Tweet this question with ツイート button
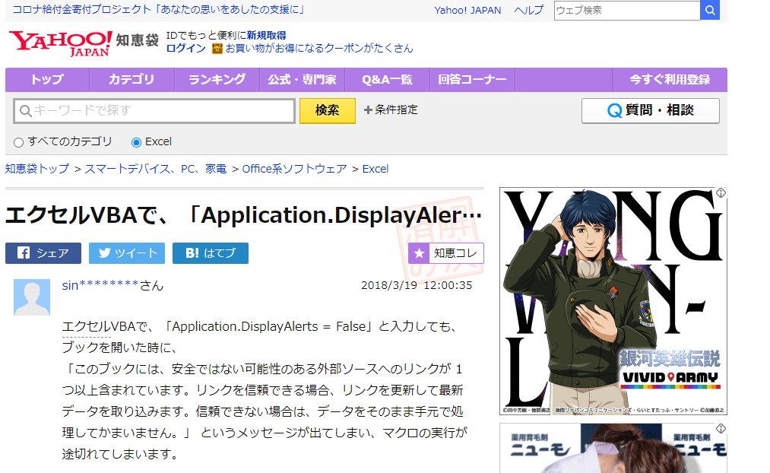Image resolution: width=770 pixels, height=473 pixels. pyautogui.click(x=127, y=253)
